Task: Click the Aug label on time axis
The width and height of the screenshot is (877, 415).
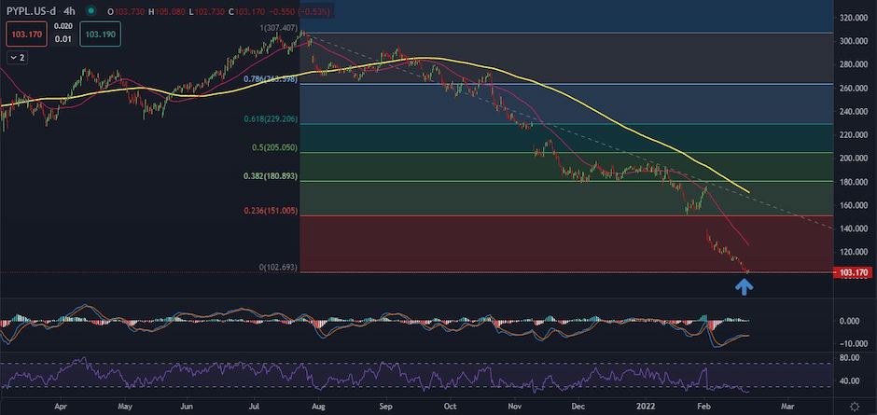Action: click(320, 407)
